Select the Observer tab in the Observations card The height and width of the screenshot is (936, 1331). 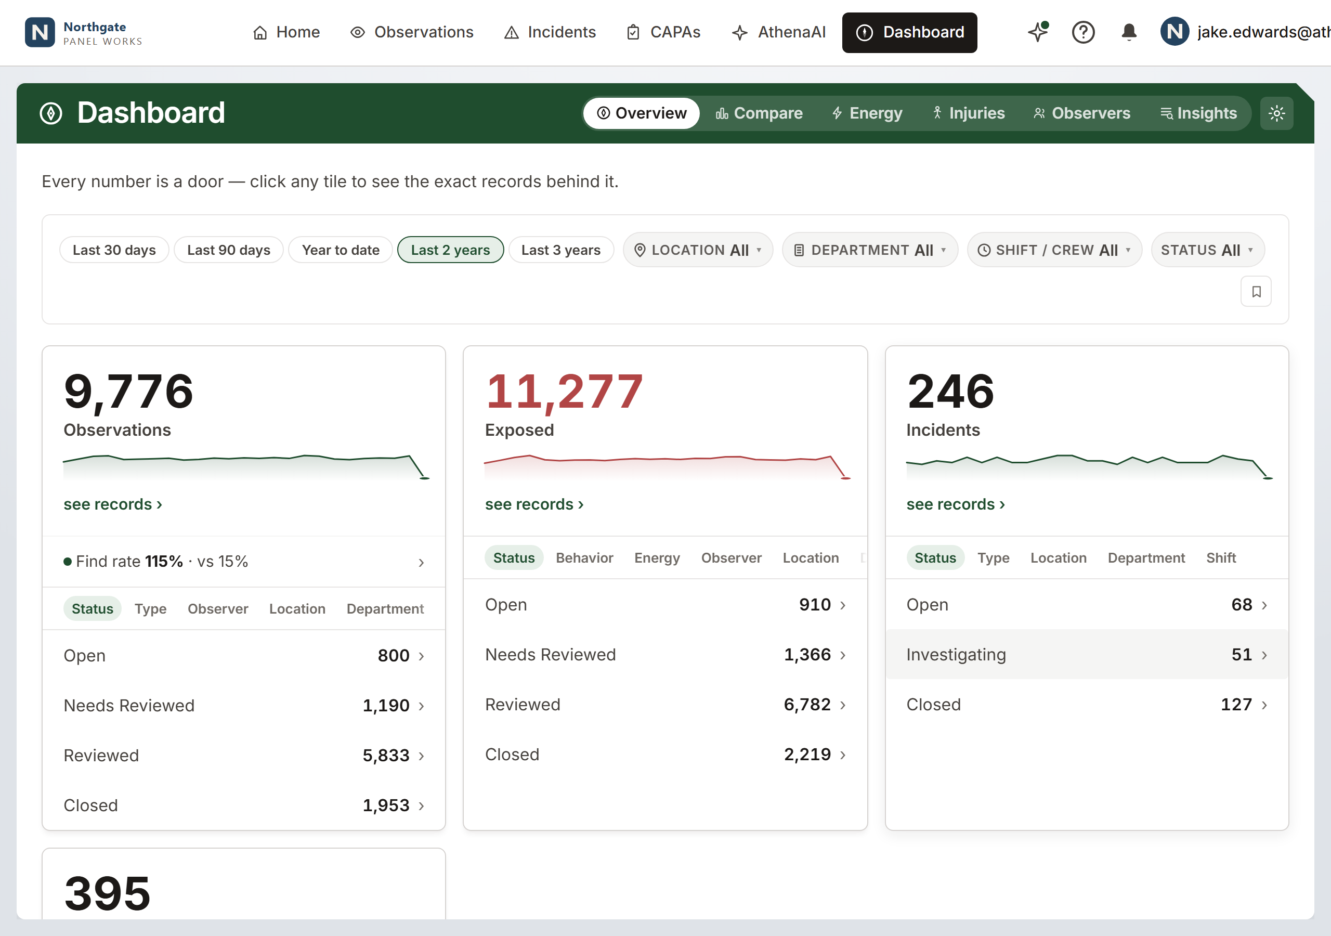[218, 609]
